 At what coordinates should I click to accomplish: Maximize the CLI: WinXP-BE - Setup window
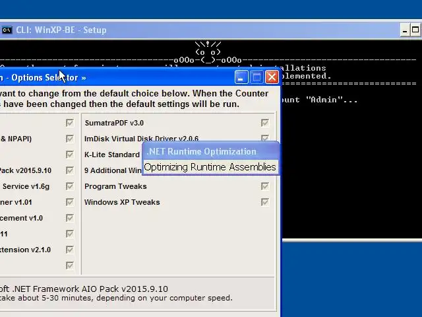(415, 30)
